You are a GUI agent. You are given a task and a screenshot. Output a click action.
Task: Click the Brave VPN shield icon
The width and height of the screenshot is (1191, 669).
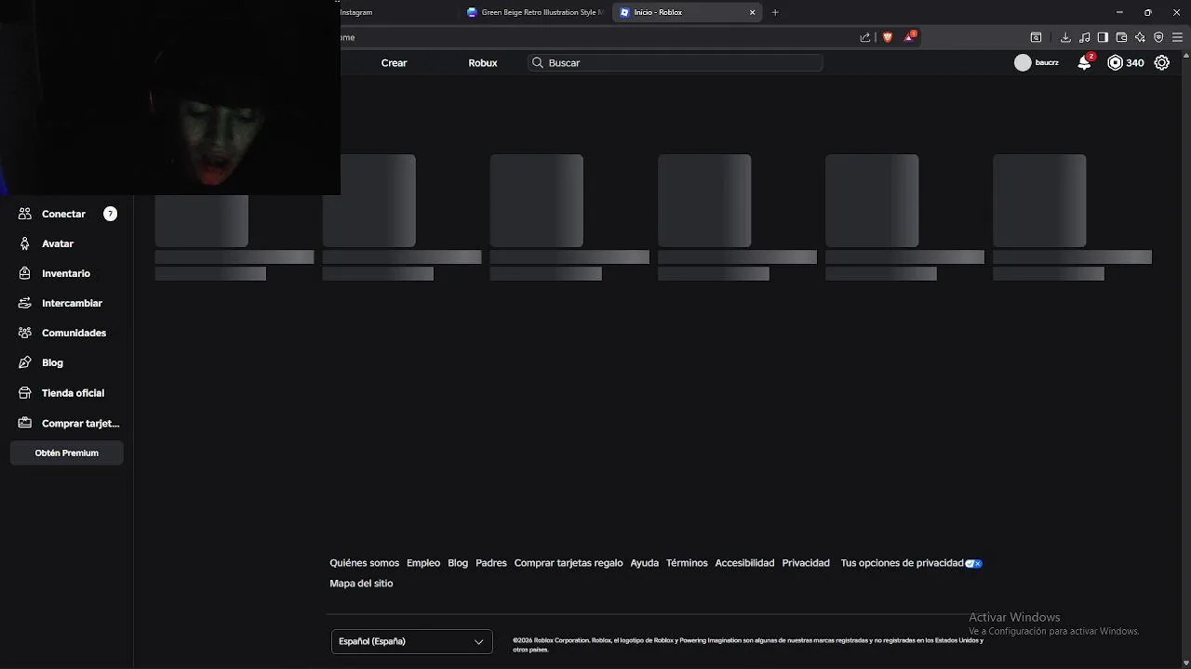click(x=1158, y=37)
